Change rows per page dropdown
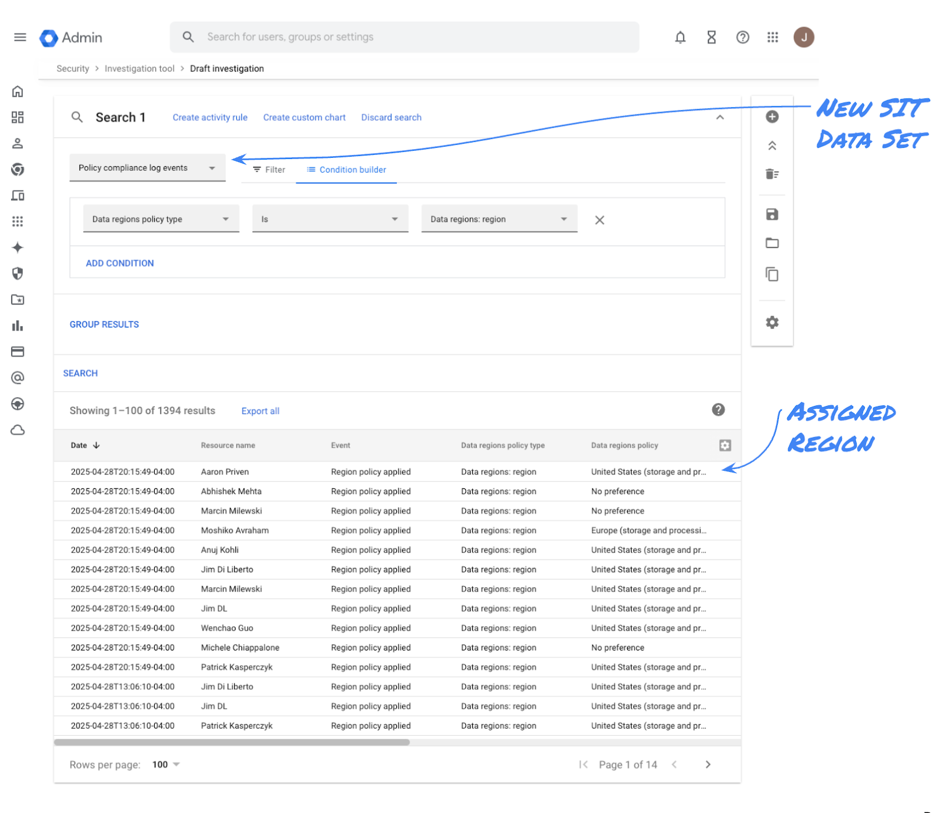Screen dimensions: 942x813 click(165, 765)
